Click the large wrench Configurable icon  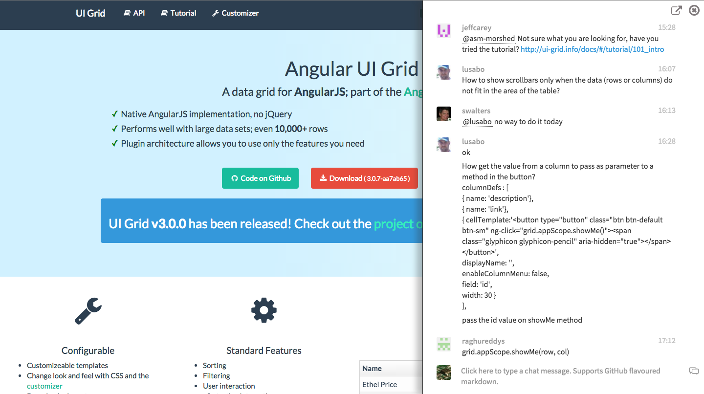[88, 311]
